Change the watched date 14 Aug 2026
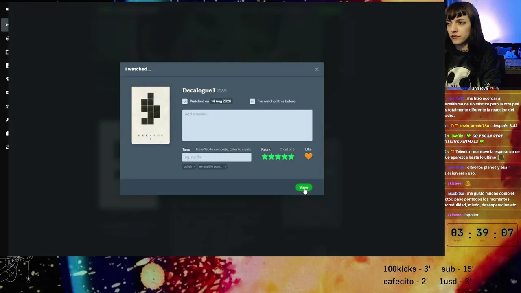Viewport: 521px width, 293px height. [x=221, y=101]
